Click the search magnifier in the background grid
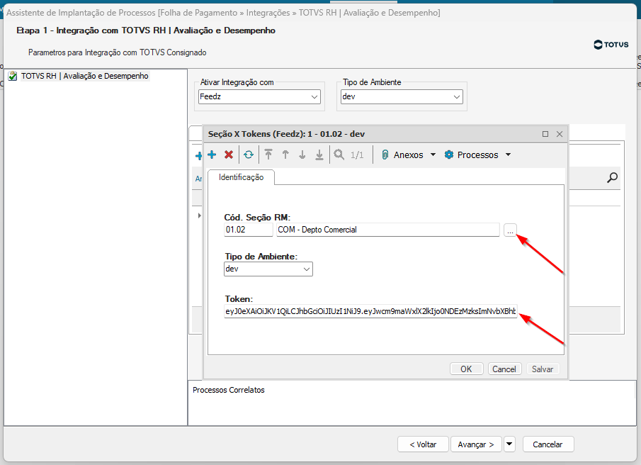 tap(612, 177)
